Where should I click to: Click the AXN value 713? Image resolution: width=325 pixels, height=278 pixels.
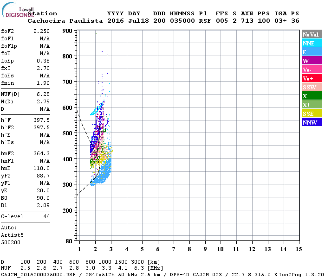tap(247, 21)
